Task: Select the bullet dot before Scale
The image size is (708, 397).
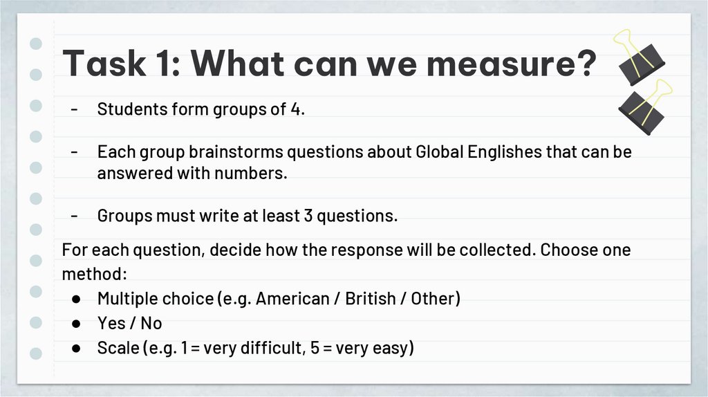Action: tap(77, 348)
